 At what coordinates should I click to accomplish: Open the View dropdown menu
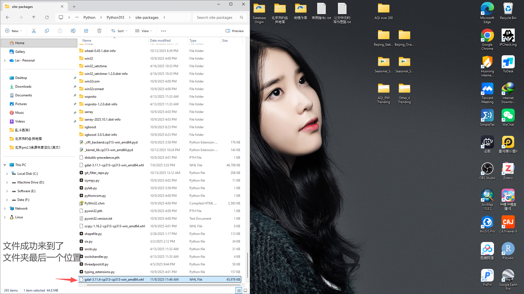coord(144,31)
